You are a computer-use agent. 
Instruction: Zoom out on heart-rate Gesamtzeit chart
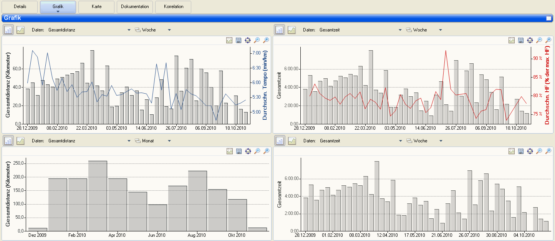[x=539, y=40]
